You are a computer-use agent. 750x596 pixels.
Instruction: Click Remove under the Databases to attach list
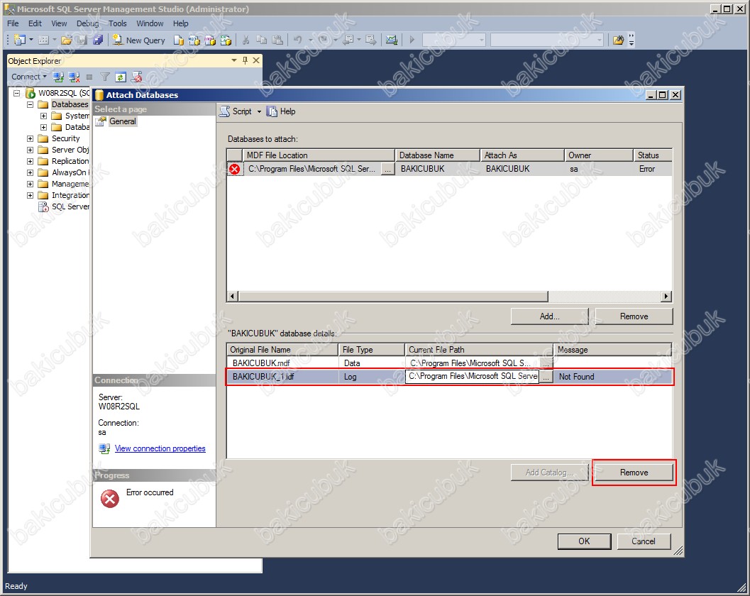tap(634, 316)
